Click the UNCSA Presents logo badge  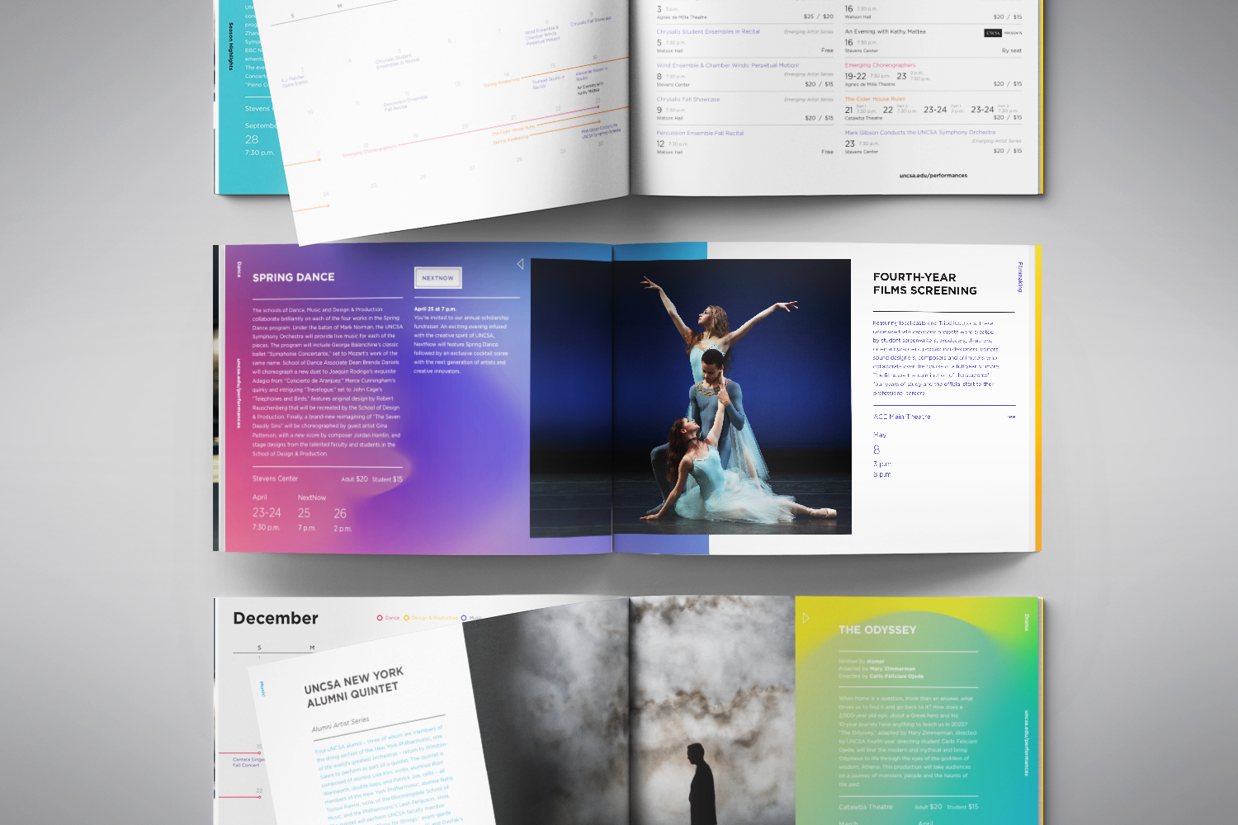(x=1003, y=33)
